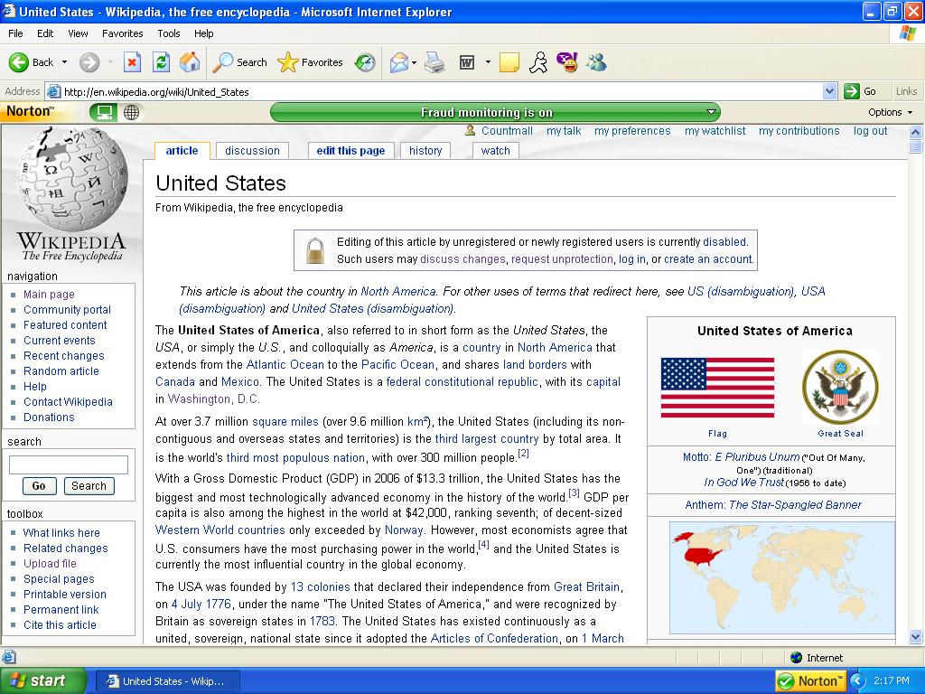Click the Norton green monitor icon
925x694 pixels.
tap(104, 112)
